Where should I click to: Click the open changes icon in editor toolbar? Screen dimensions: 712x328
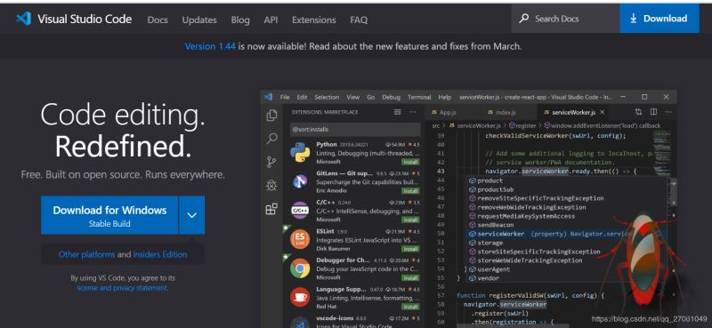(638, 112)
